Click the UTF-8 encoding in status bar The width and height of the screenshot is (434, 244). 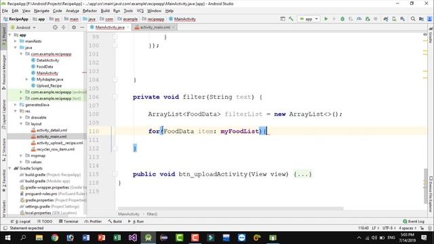click(x=389, y=228)
